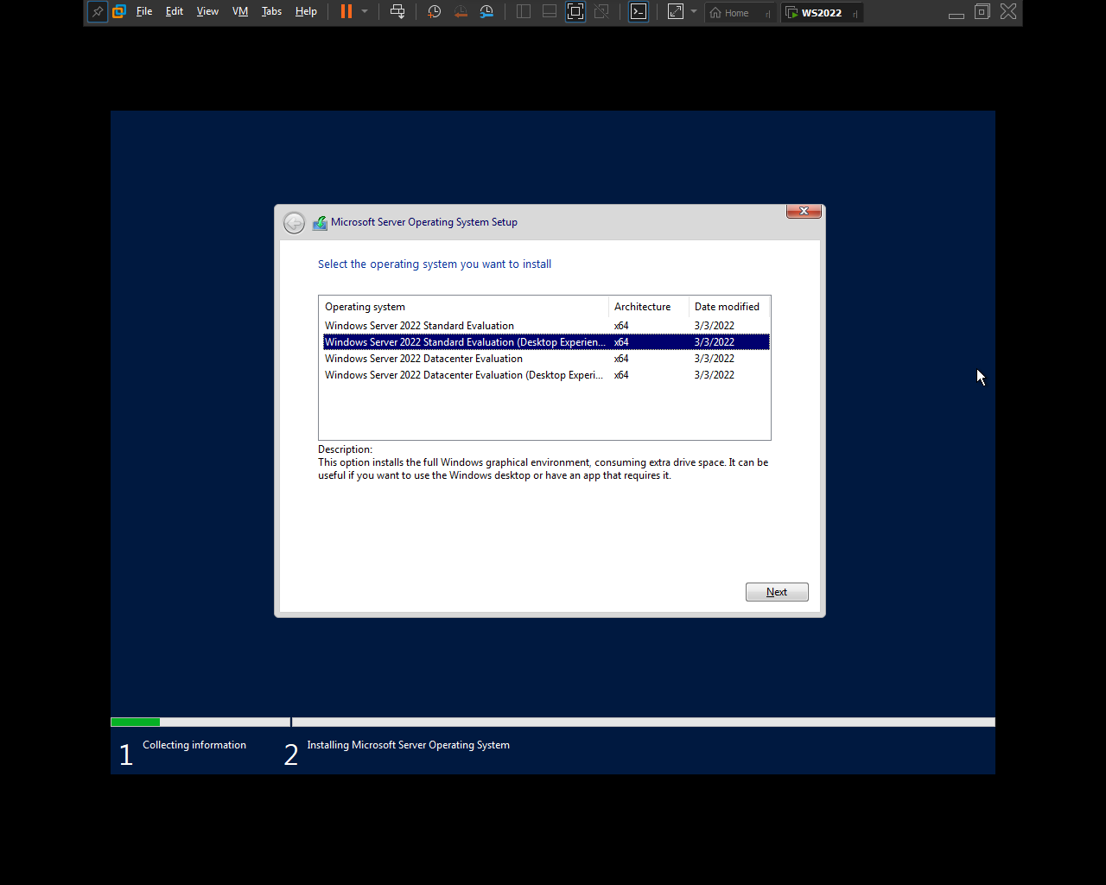Revert VM to previous snapshot

461,12
